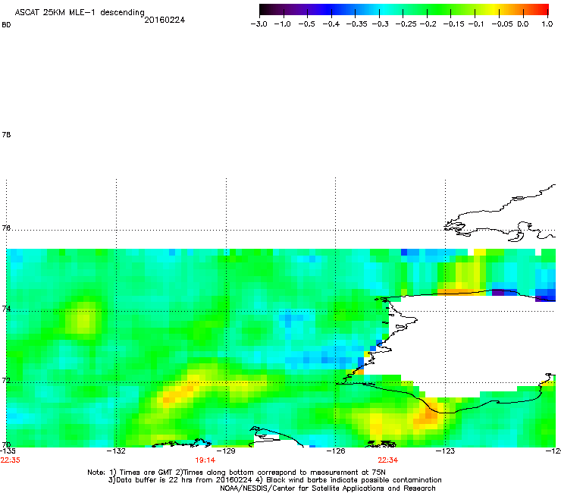Image resolution: width=561 pixels, height=493 pixels.
Task: Click the latitude label 72
Action: (6, 380)
